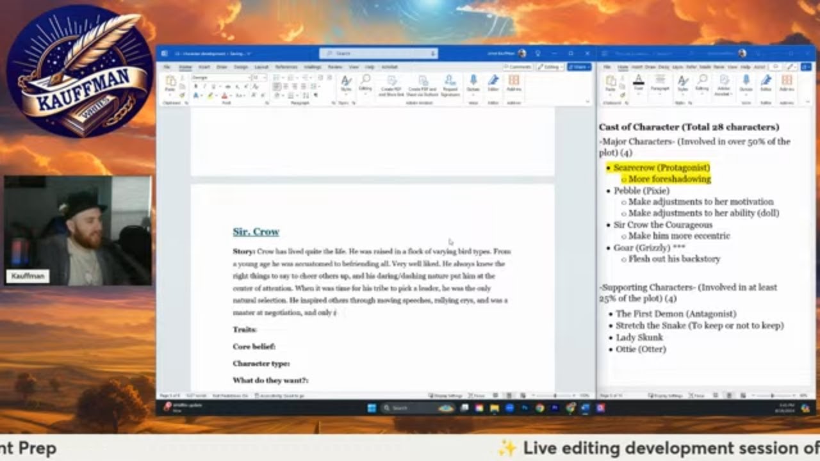820x461 pixels.
Task: Switch to Review tab in left Word window
Action: tap(335, 67)
